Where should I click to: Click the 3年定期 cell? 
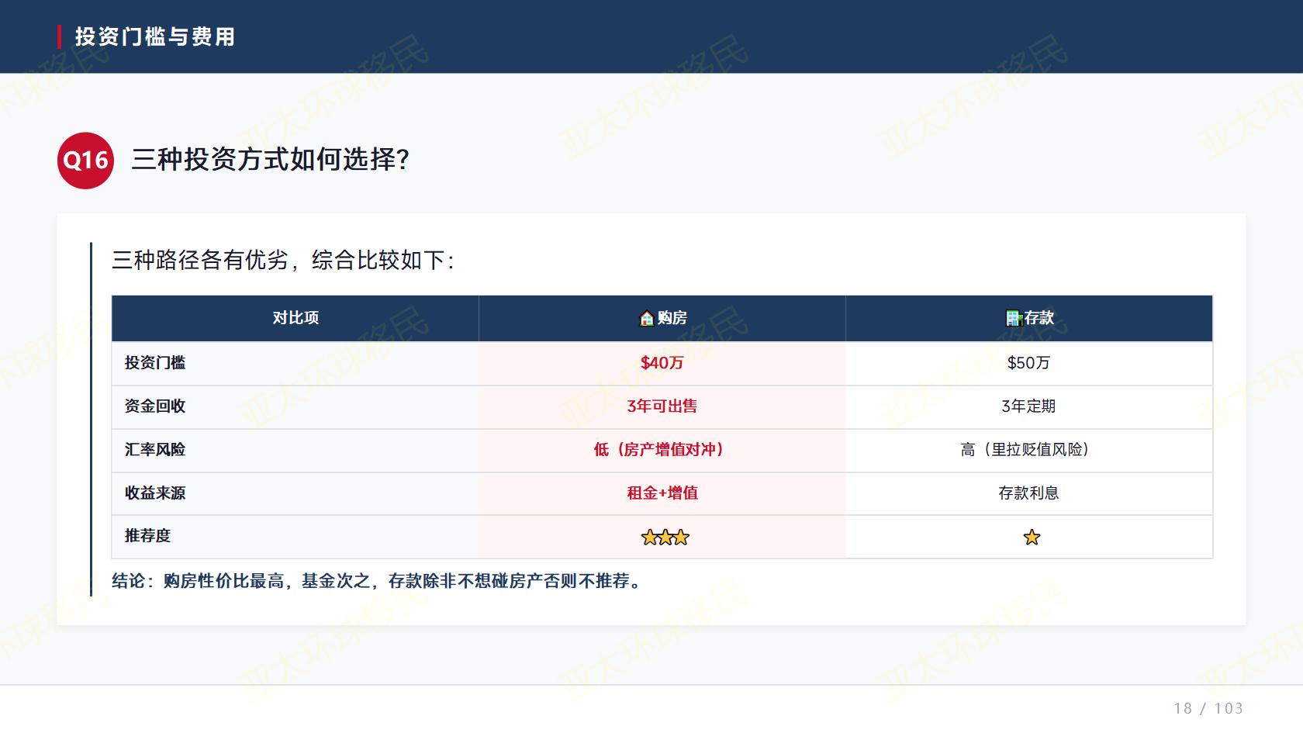click(x=1028, y=406)
